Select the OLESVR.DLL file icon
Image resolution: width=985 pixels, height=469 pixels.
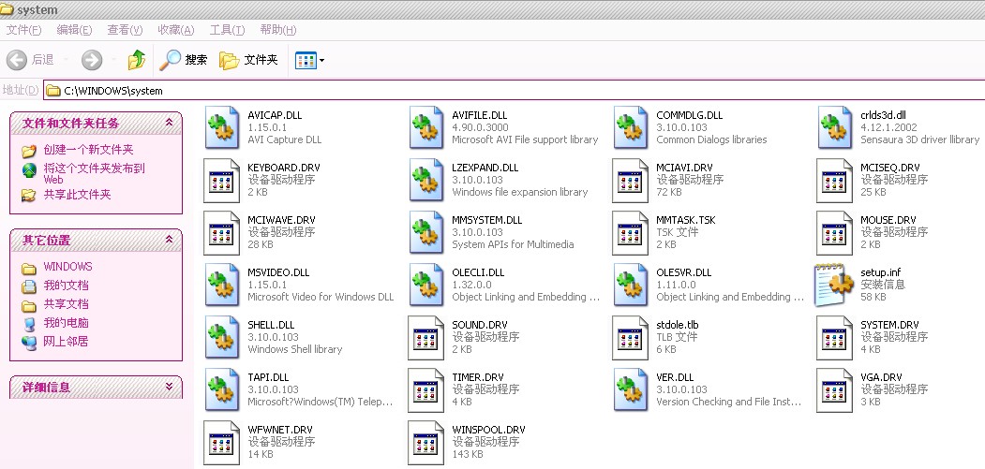click(630, 285)
